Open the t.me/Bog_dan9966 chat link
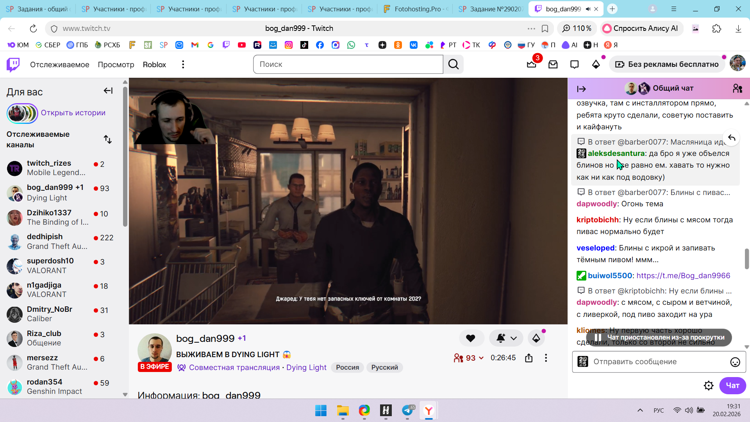Image resolution: width=750 pixels, height=422 pixels. tap(683, 275)
